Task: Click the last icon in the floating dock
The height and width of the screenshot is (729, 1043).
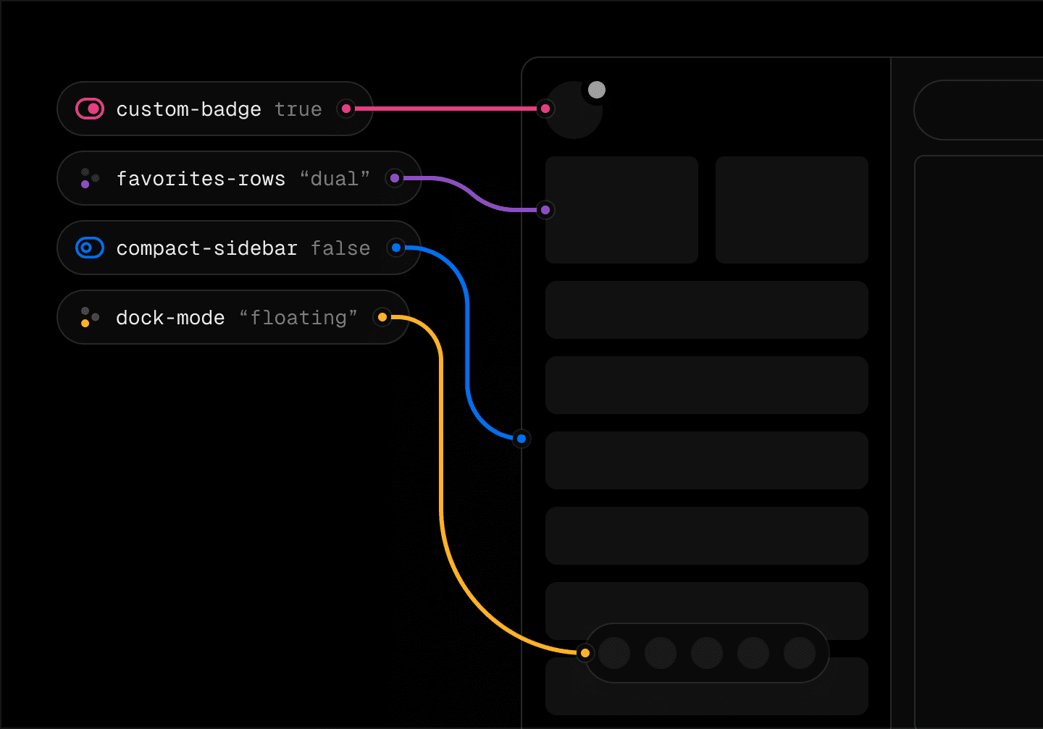Action: [x=800, y=653]
